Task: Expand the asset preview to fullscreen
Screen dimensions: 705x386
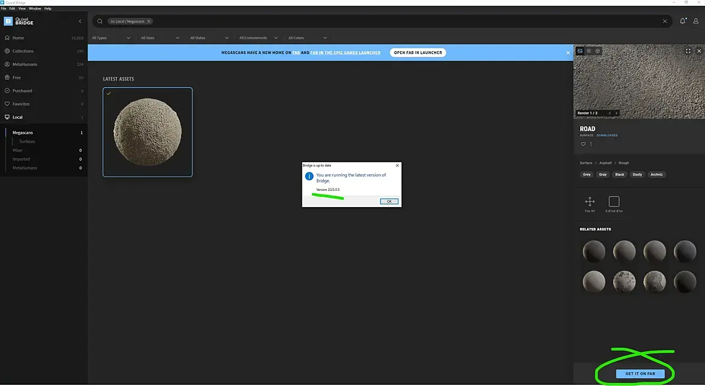Action: click(688, 51)
